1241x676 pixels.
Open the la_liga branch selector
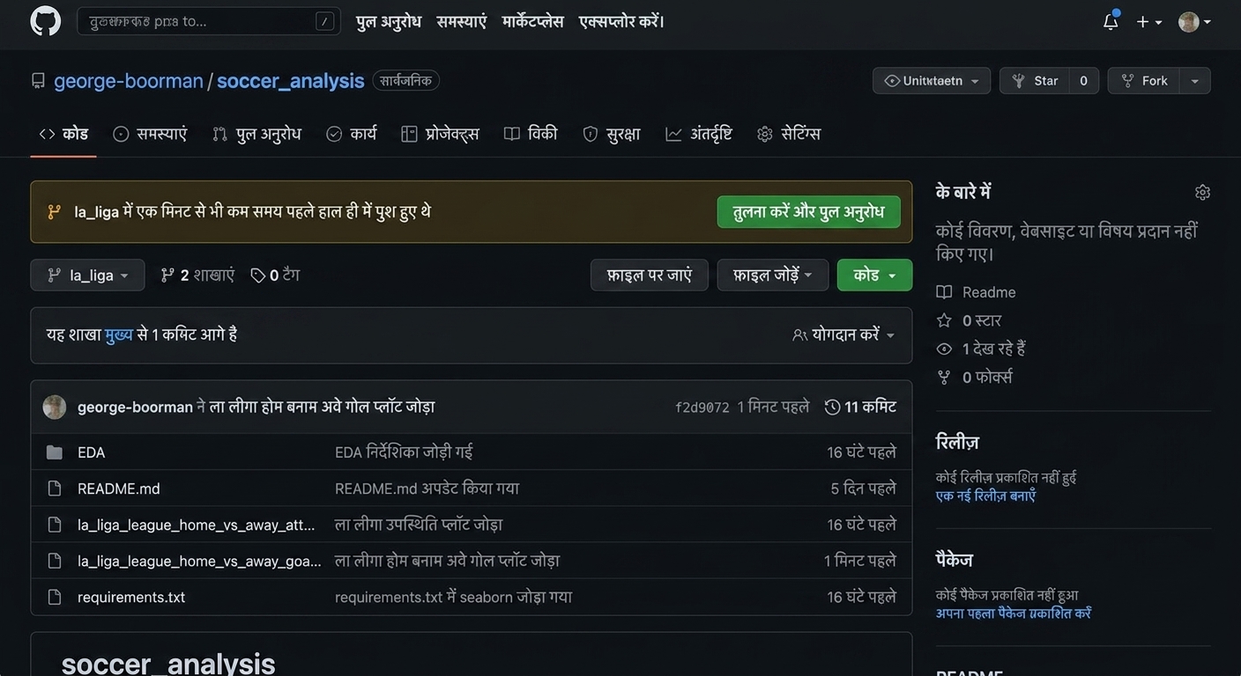[87, 276]
